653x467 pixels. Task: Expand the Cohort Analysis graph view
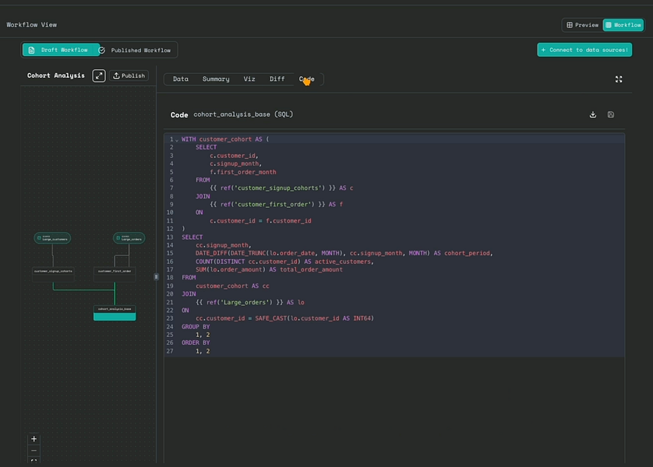pos(99,75)
